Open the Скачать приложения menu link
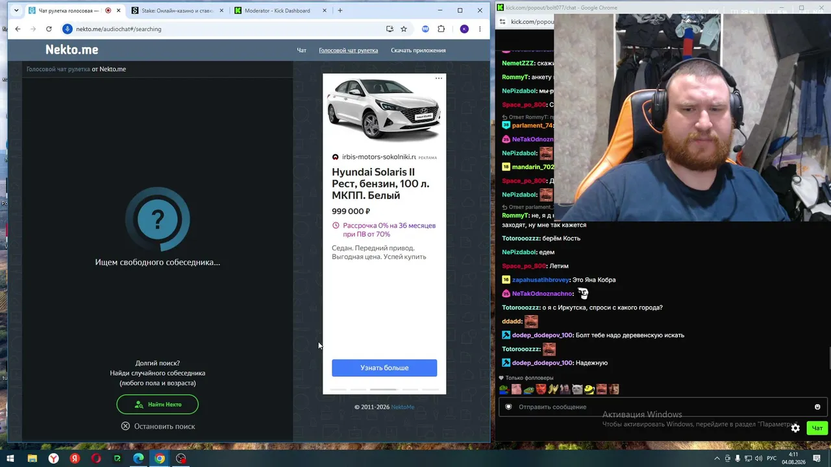 [x=418, y=50]
